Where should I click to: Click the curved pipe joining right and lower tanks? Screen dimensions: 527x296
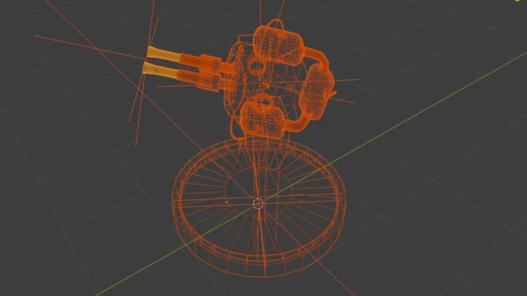[300, 123]
